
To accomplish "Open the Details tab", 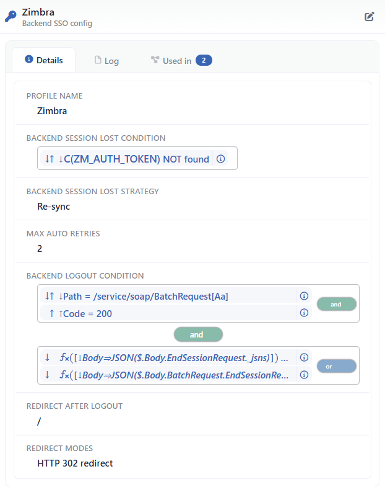I will (44, 60).
